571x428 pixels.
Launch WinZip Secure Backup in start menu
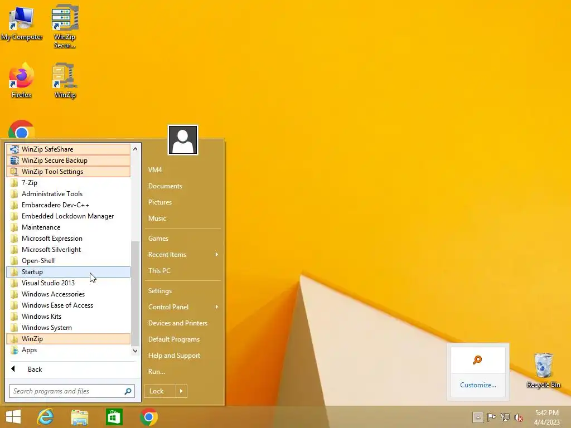pyautogui.click(x=68, y=160)
